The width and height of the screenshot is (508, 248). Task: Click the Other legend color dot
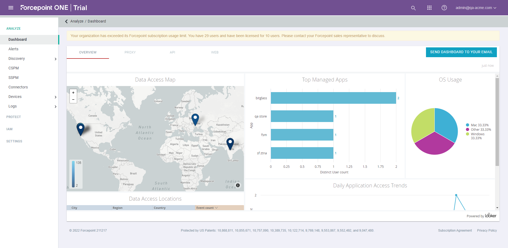point(468,129)
